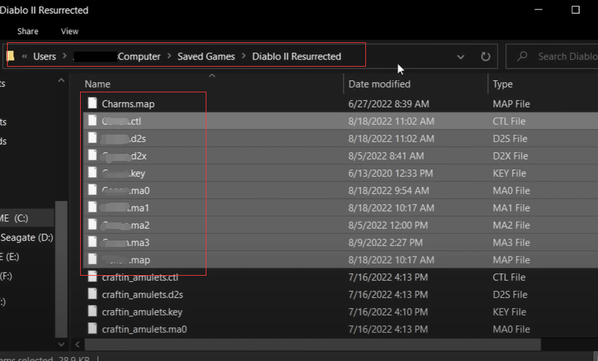Sort by the Type column header
598x361 pixels.
click(502, 84)
